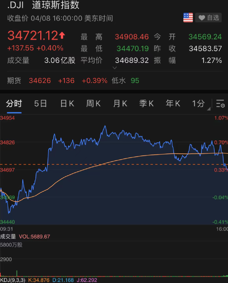The height and width of the screenshot is (283, 228).
Task: Tap the -0.04% percent axis label
Action: coord(220,198)
